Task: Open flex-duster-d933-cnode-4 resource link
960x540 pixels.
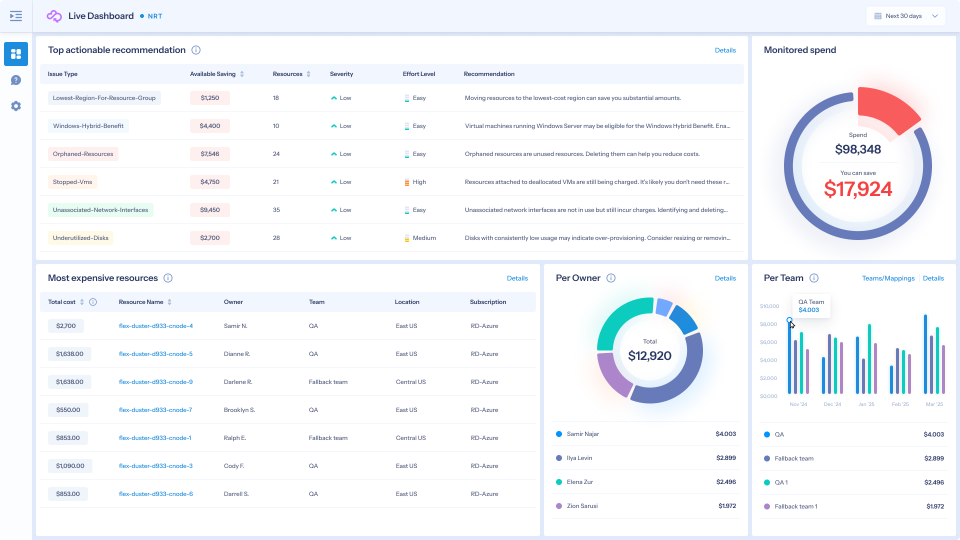Action: (x=155, y=326)
